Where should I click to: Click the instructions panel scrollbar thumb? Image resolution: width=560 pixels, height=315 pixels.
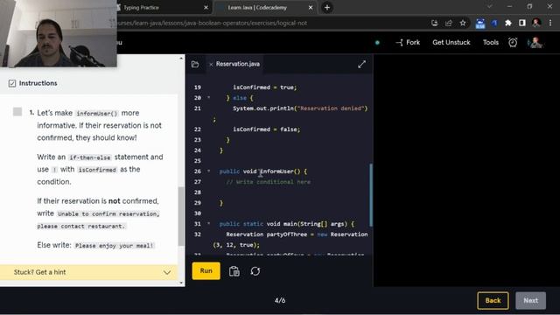[x=181, y=216]
